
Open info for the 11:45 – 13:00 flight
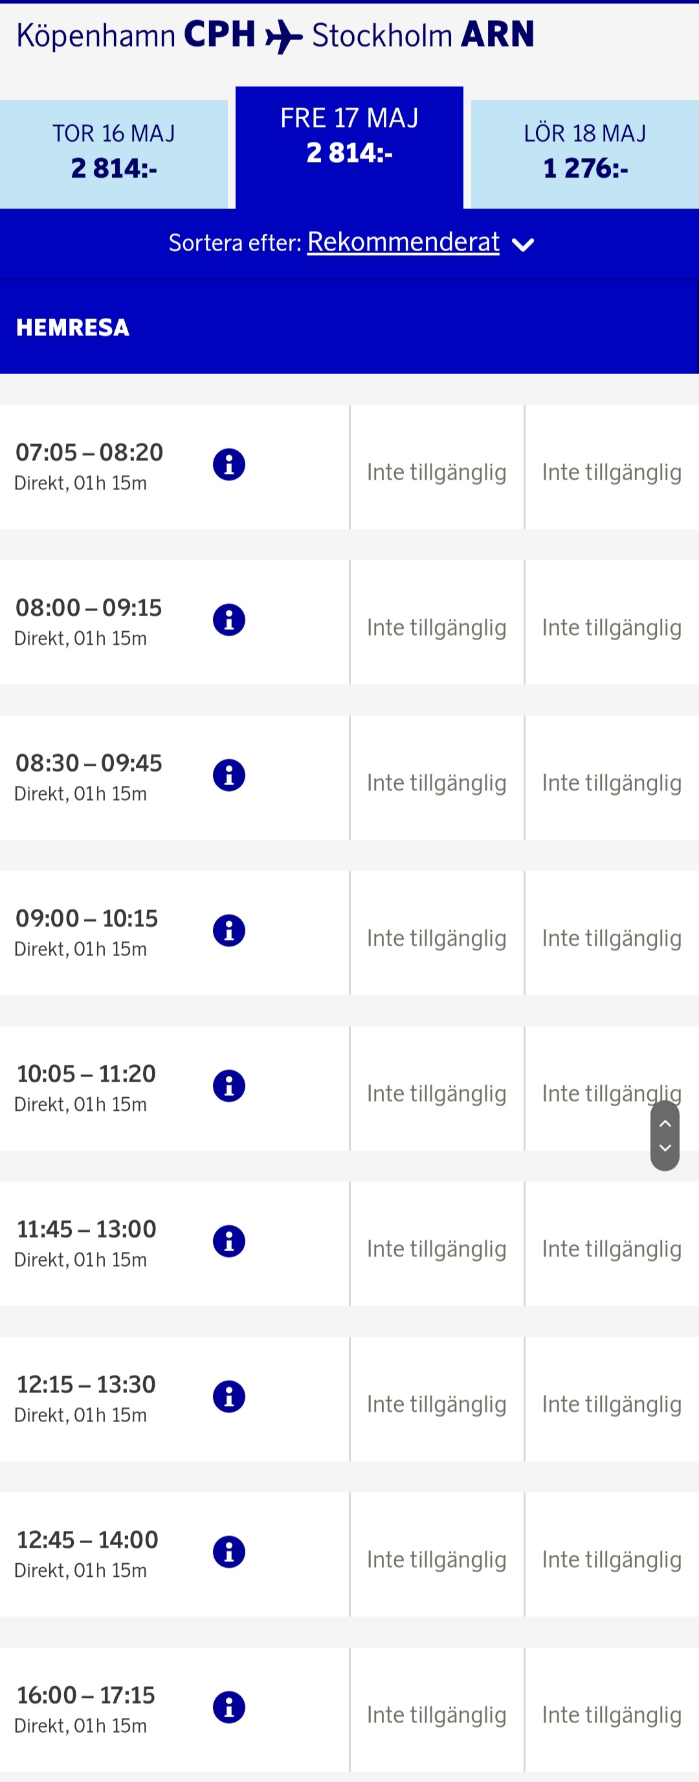(229, 1241)
